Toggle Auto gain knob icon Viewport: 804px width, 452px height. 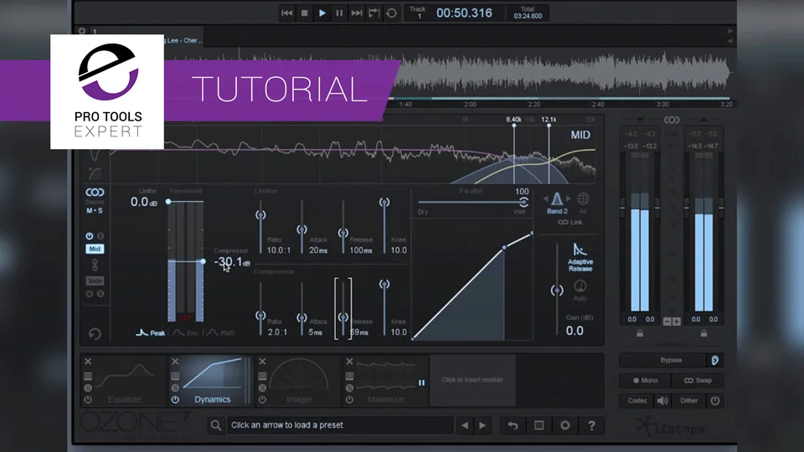pos(580,286)
